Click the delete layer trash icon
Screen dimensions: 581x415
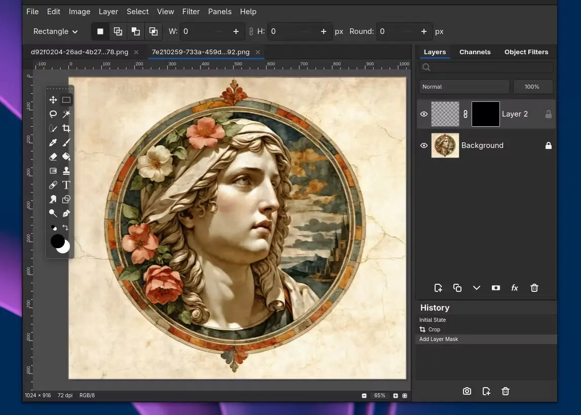coord(534,288)
